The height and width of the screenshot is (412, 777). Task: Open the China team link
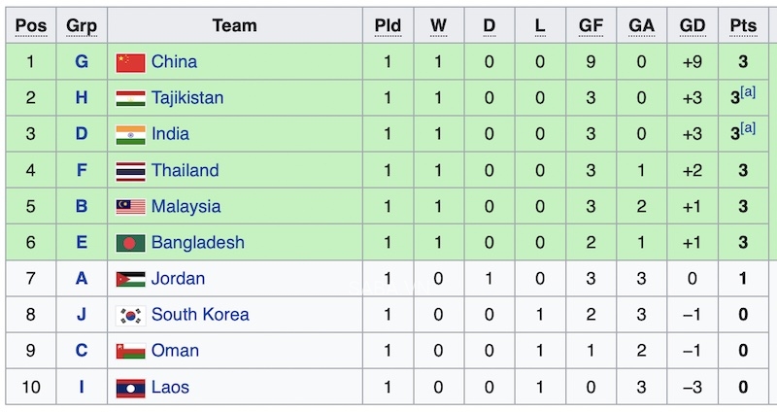click(174, 62)
